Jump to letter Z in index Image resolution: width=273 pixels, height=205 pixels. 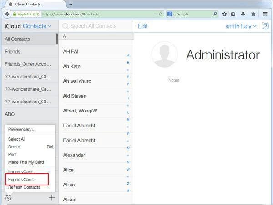pos(128,184)
